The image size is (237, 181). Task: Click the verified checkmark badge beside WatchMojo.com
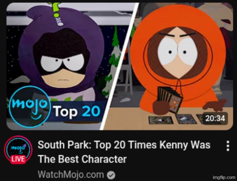111,175
